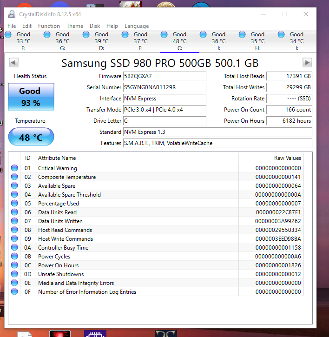Image resolution: width=329 pixels, height=337 pixels.
Task: Open the Function menu
Action: [49, 26]
